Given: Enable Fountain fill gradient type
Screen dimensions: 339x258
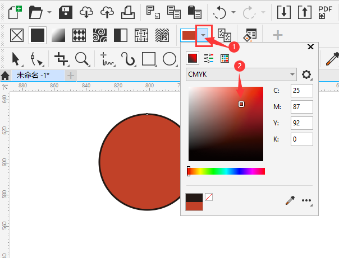Looking at the screenshot, I should tap(58, 35).
